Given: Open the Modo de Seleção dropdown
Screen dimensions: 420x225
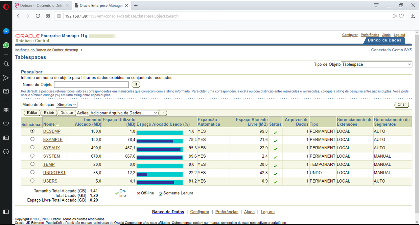Looking at the screenshot, I should (x=67, y=105).
